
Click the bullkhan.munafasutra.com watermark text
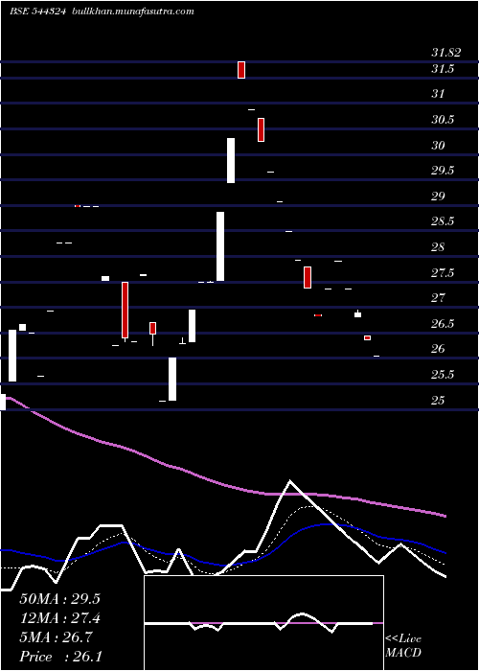click(132, 12)
